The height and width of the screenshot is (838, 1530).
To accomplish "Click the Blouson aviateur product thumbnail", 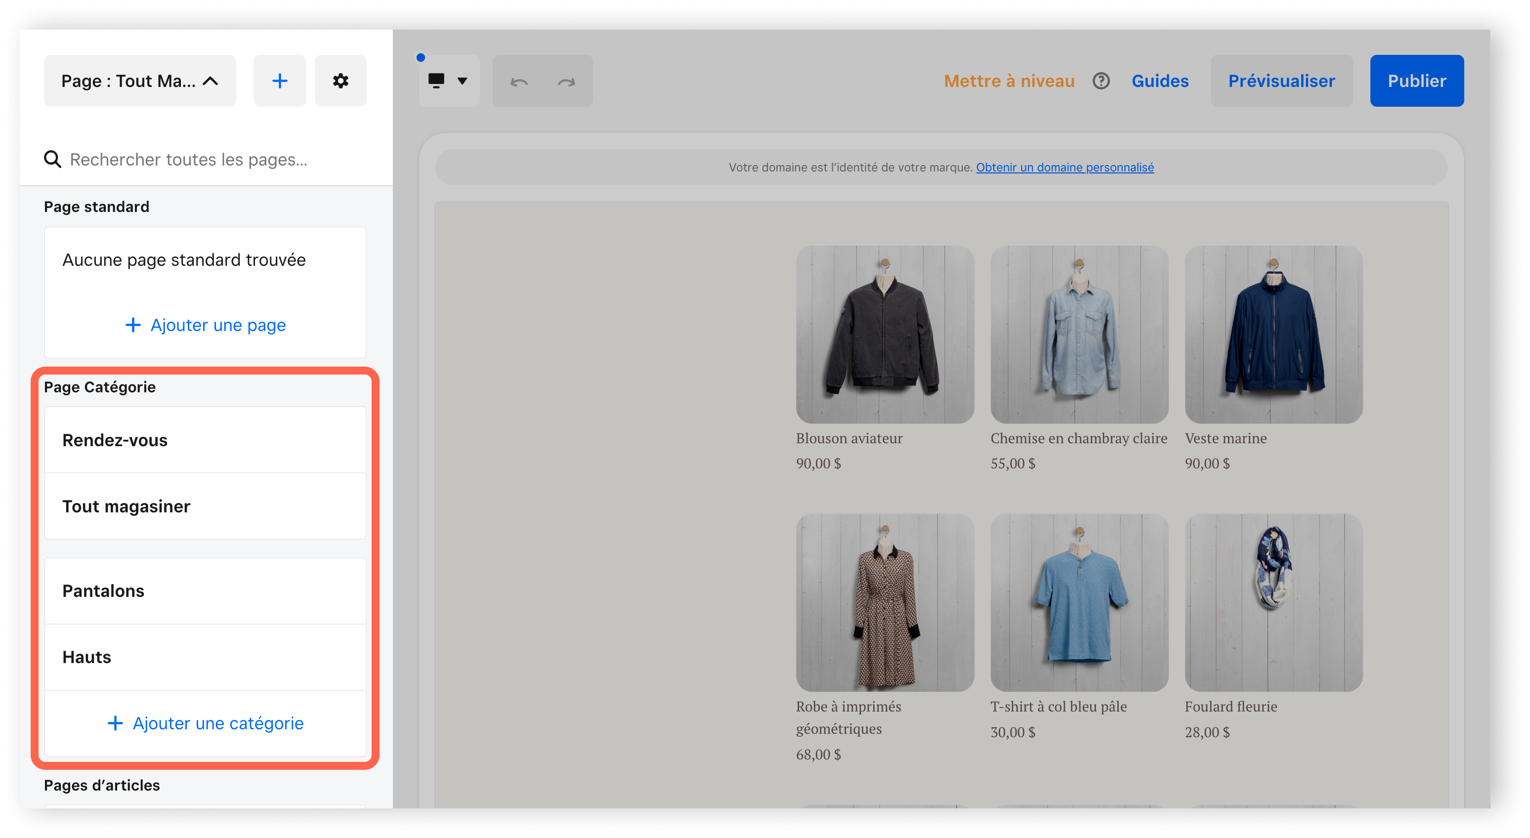I will click(885, 335).
